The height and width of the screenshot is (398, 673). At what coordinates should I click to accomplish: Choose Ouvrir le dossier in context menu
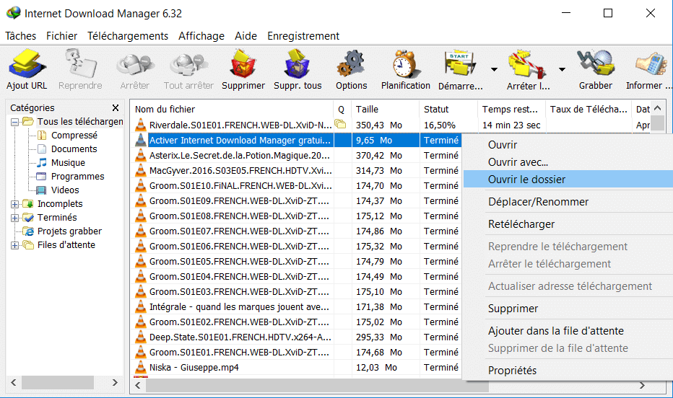568,180
